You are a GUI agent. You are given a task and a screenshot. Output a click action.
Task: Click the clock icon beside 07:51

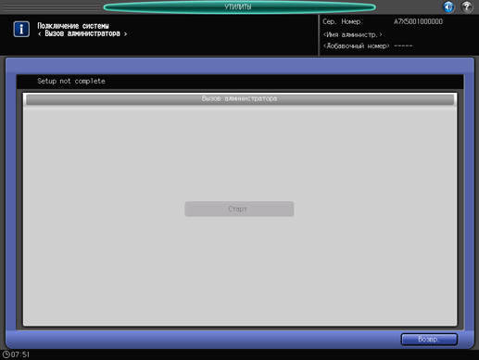click(x=6, y=354)
